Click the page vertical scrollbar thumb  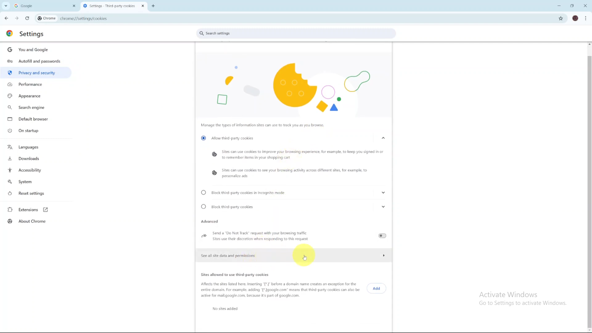click(x=589, y=192)
